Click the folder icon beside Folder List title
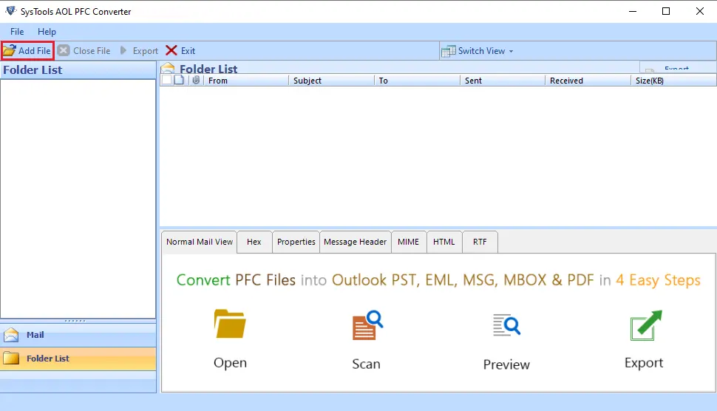 click(x=168, y=68)
